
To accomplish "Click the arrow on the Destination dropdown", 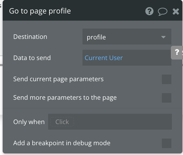I will click(163, 37).
